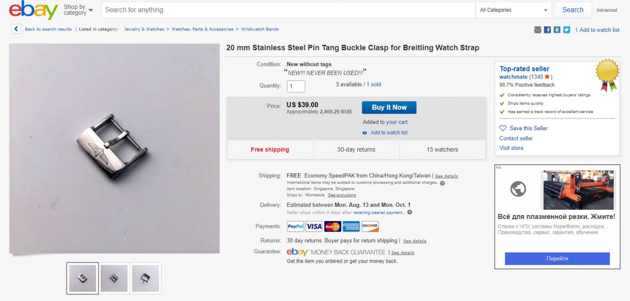
Task: Open Shop by category dropdown
Action: click(78, 10)
